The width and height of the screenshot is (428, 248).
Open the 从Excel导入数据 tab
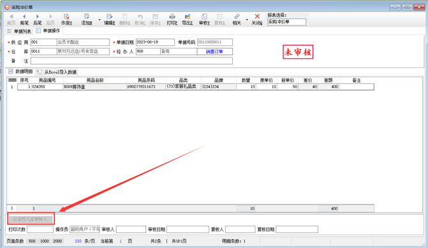point(57,72)
